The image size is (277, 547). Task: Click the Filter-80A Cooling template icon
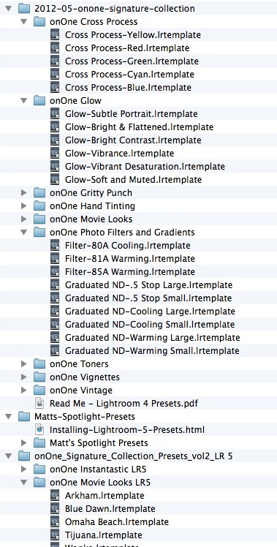(55, 245)
